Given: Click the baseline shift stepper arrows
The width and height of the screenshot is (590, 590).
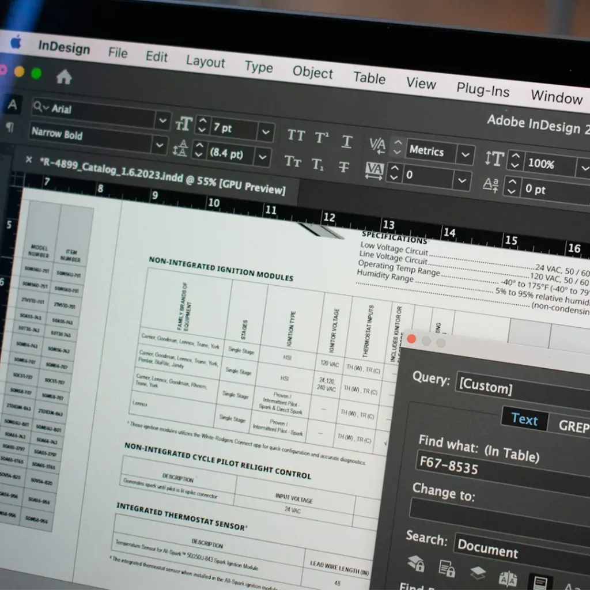Looking at the screenshot, I should [512, 186].
